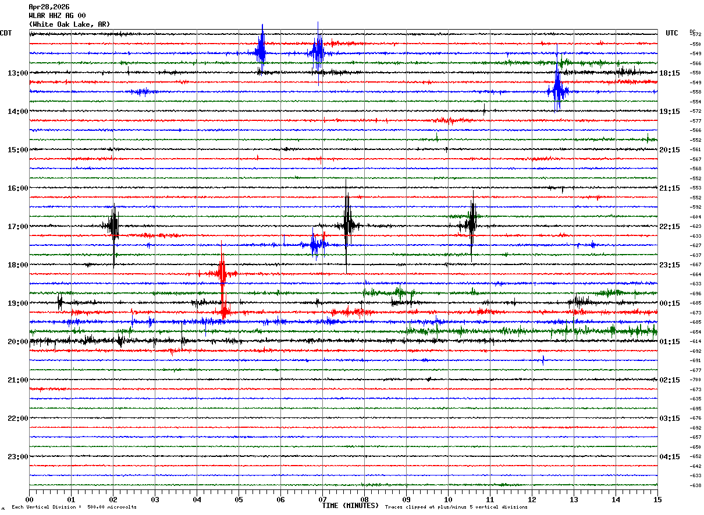Select the 13:00 CDT time marker

click(x=17, y=73)
